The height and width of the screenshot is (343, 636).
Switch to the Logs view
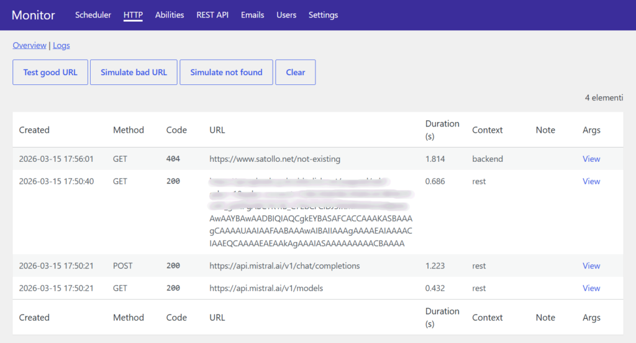click(61, 45)
